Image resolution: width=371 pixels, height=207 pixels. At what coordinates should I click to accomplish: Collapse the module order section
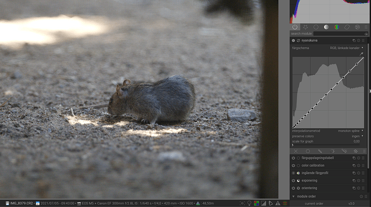pos(294,196)
